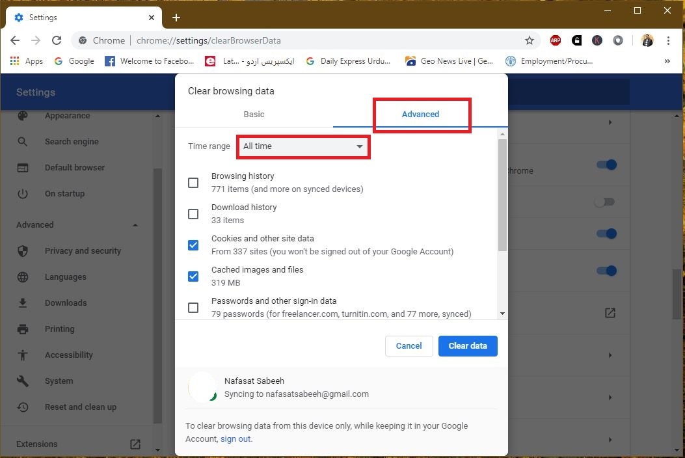Click the dialog list scrollbar thumb
The image size is (685, 458).
(502, 195)
